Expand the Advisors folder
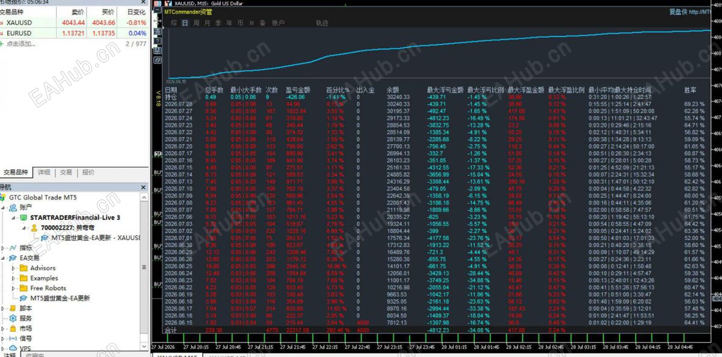 point(14,268)
